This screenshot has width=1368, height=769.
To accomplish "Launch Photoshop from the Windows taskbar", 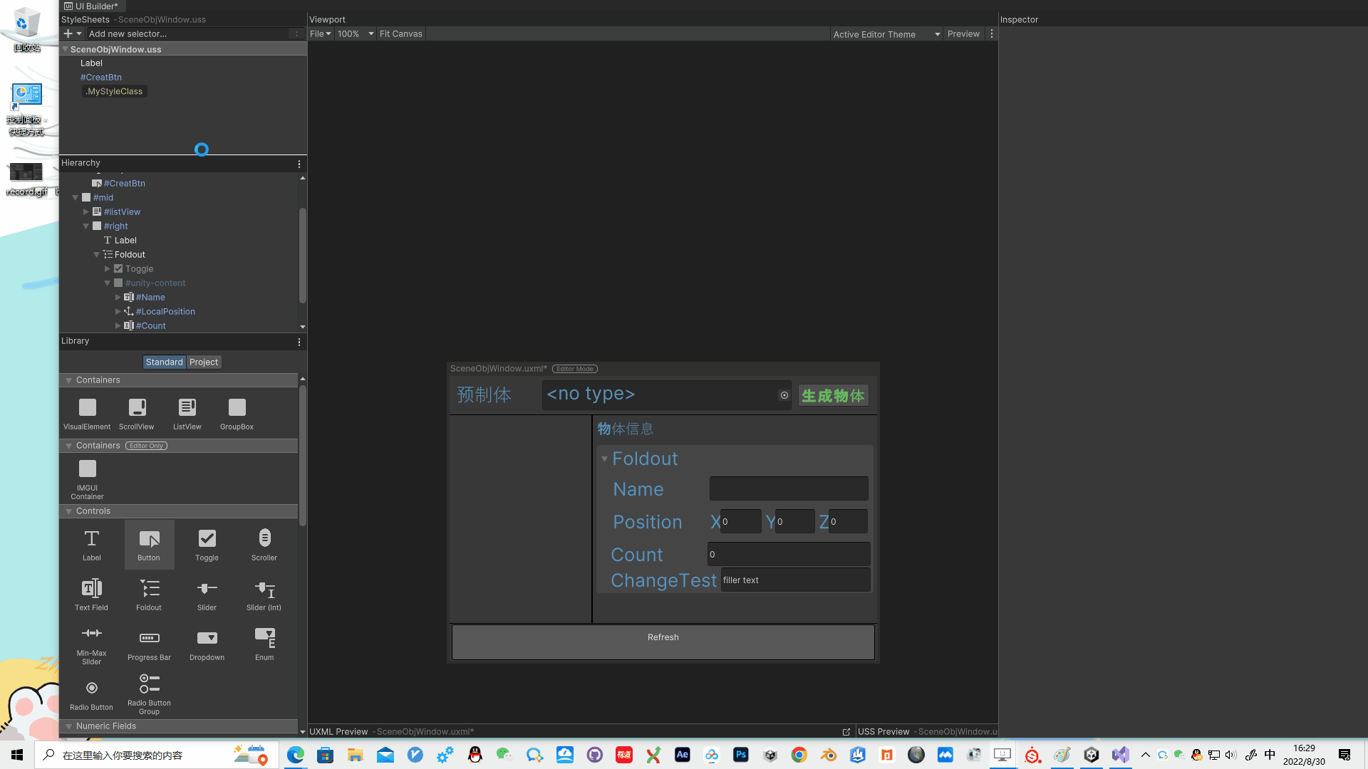I will coord(741,755).
